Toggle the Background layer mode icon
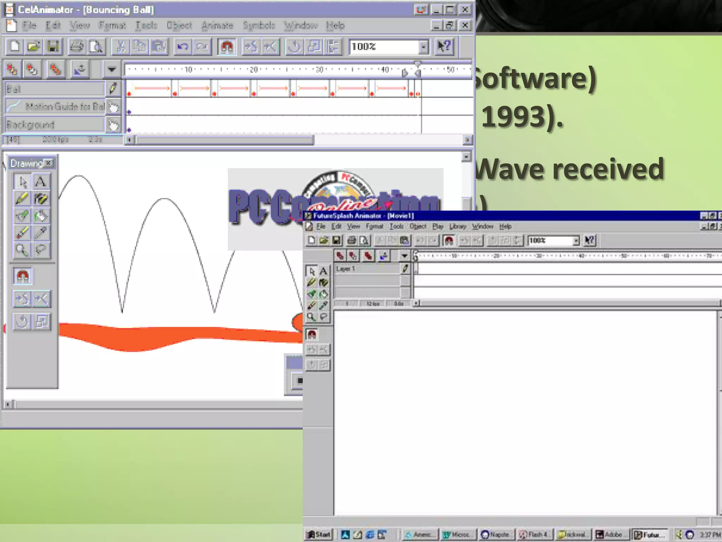This screenshot has width=722, height=542. pos(113,125)
